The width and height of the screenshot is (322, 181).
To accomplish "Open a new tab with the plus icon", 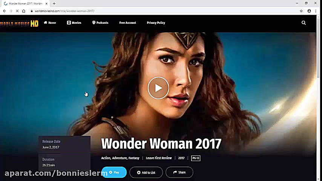I will (x=54, y=3).
